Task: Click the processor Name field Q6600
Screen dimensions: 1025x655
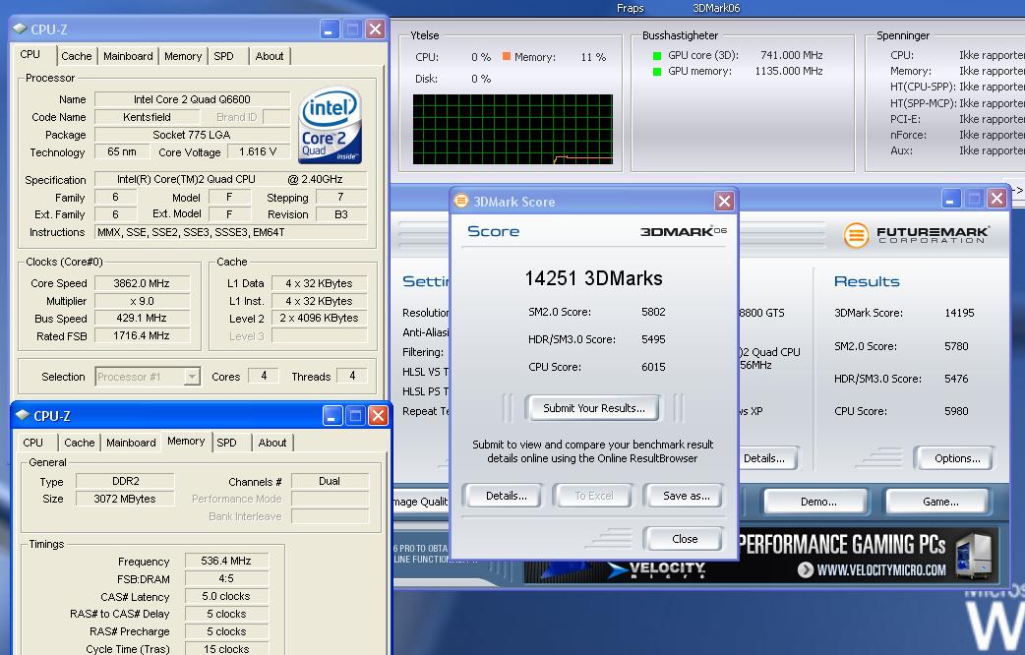Action: pos(192,99)
